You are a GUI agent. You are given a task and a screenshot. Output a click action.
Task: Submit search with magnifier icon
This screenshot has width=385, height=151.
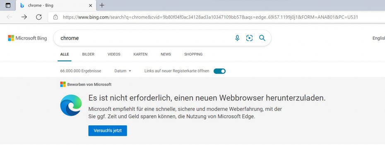[x=262, y=38]
